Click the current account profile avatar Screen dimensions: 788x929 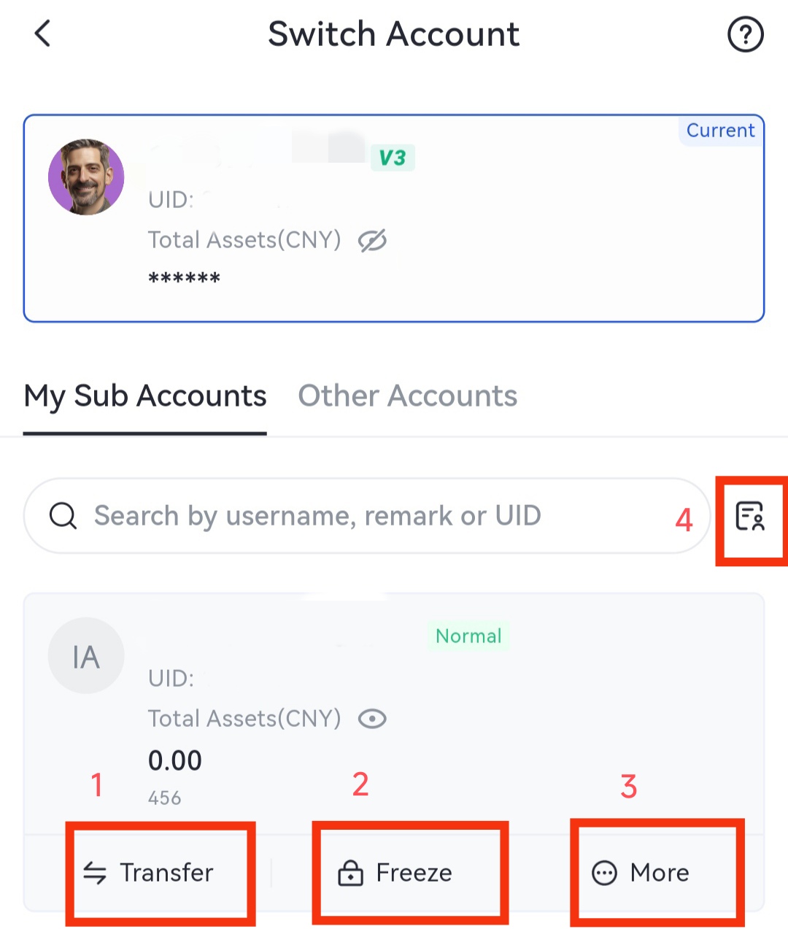click(86, 177)
